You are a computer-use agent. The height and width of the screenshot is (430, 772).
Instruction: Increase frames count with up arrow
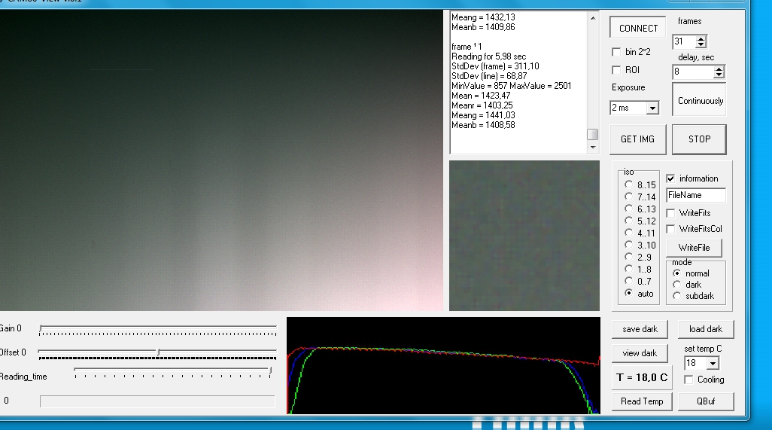click(701, 39)
